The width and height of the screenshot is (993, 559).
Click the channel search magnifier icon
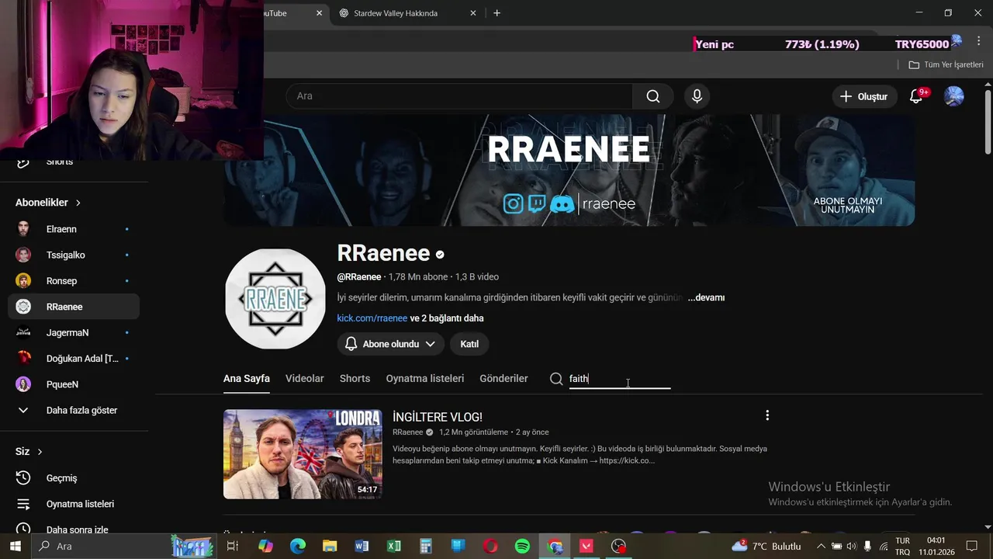tap(555, 379)
